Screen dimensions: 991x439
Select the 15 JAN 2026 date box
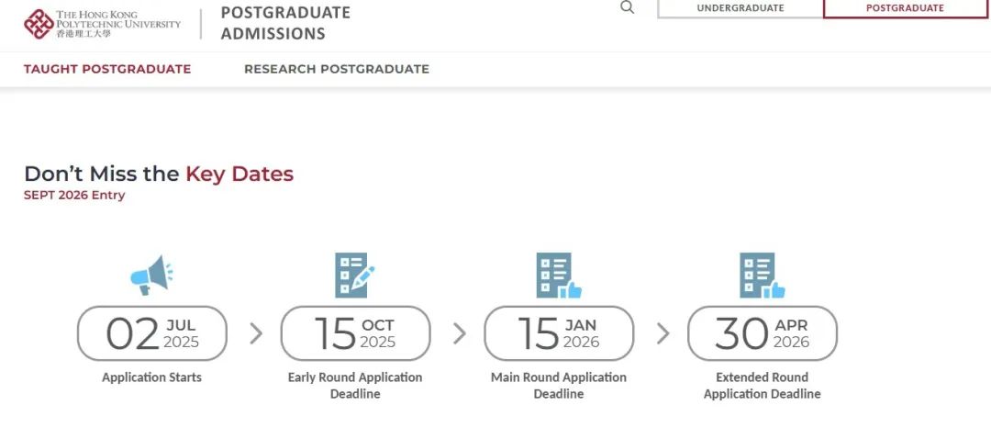pos(559,333)
